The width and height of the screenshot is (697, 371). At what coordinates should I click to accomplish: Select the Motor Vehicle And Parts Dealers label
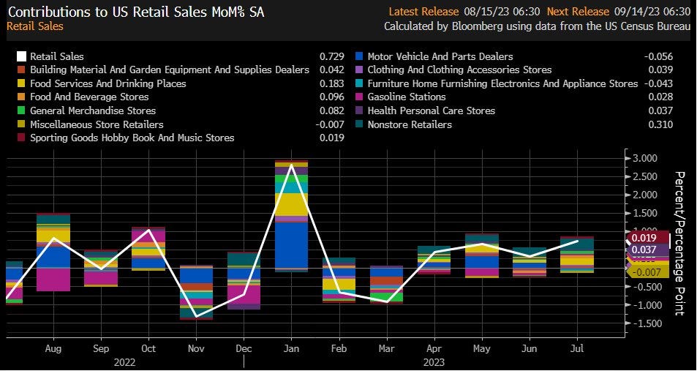click(x=440, y=56)
